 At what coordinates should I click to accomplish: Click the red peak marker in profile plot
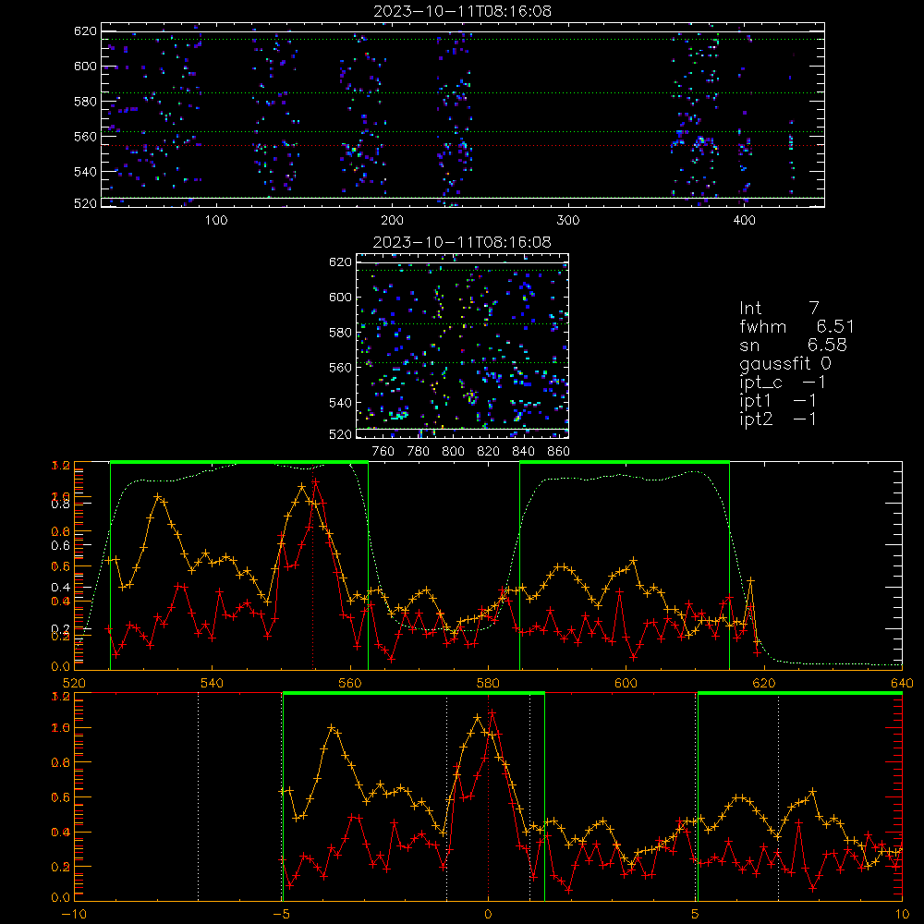click(x=316, y=481)
